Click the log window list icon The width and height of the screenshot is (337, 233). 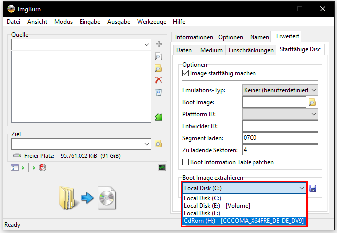pos(14,168)
